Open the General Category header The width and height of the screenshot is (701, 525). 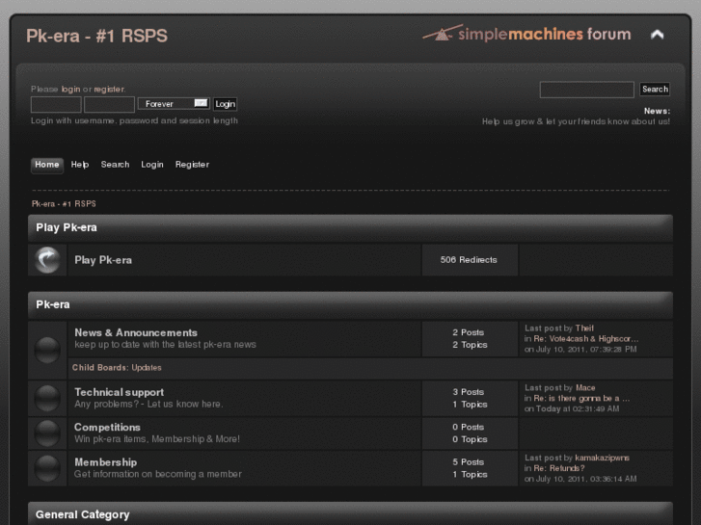click(x=83, y=514)
